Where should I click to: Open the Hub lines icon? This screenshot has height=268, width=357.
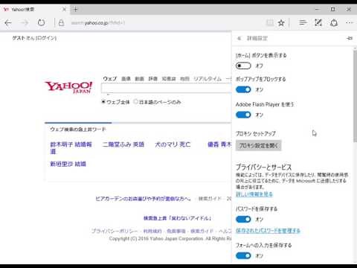coord(303,23)
